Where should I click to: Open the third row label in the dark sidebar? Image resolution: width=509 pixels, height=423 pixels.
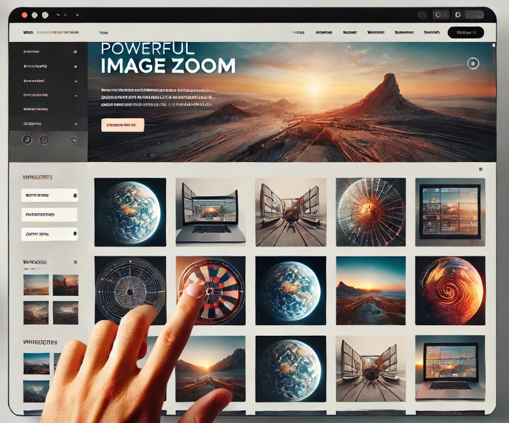pyautogui.click(x=33, y=81)
